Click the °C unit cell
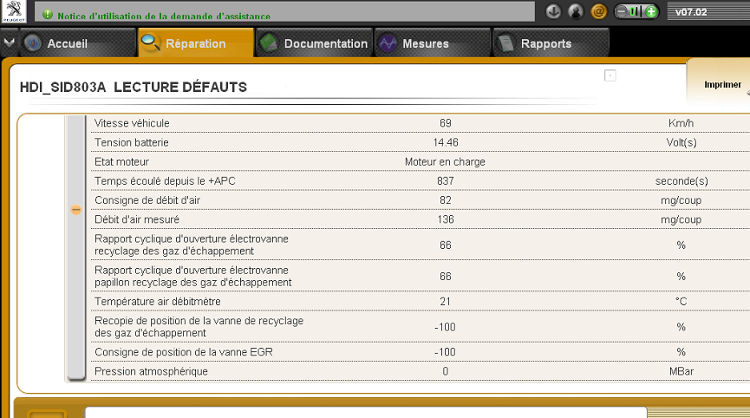The height and width of the screenshot is (418, 750). 682,301
